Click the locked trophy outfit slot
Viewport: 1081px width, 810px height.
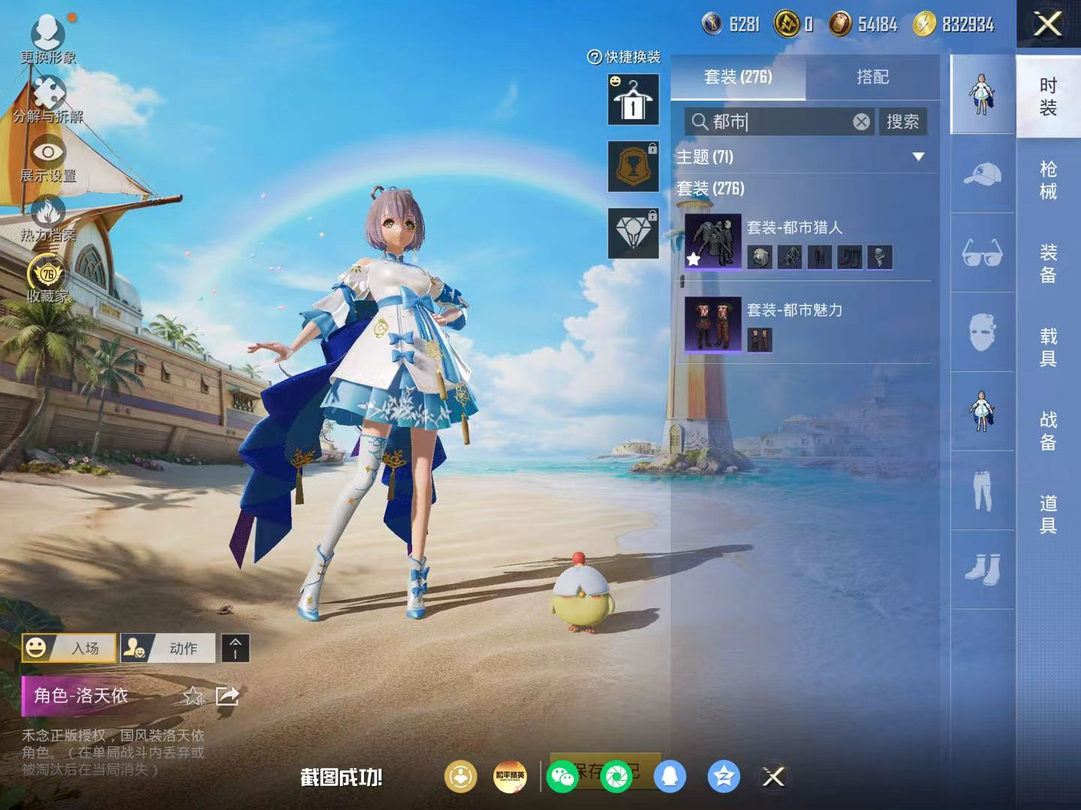[x=634, y=166]
